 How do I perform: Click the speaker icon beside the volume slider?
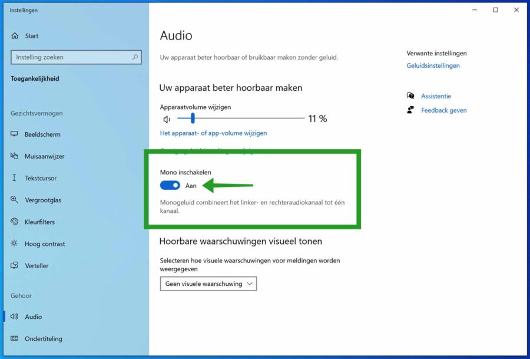coord(167,118)
